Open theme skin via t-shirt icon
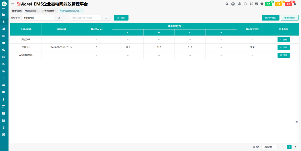Screen dimensions: 301x151 tap(262, 4)
